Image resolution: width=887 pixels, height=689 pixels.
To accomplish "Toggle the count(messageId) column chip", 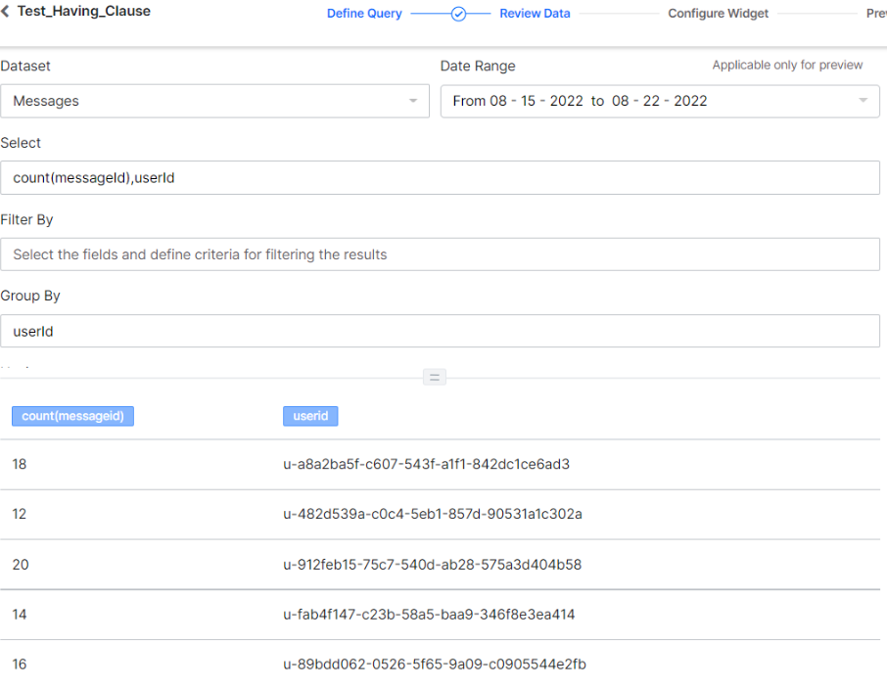I will 72,415.
